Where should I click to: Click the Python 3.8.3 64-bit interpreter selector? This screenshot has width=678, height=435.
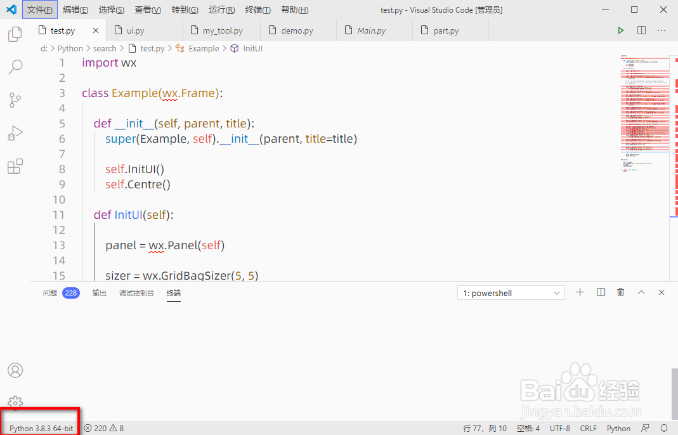[41, 428]
